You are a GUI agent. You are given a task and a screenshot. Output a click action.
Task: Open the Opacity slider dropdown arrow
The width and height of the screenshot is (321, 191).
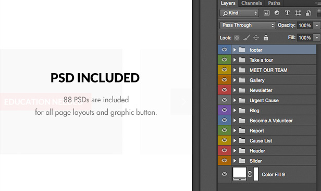[x=317, y=26]
